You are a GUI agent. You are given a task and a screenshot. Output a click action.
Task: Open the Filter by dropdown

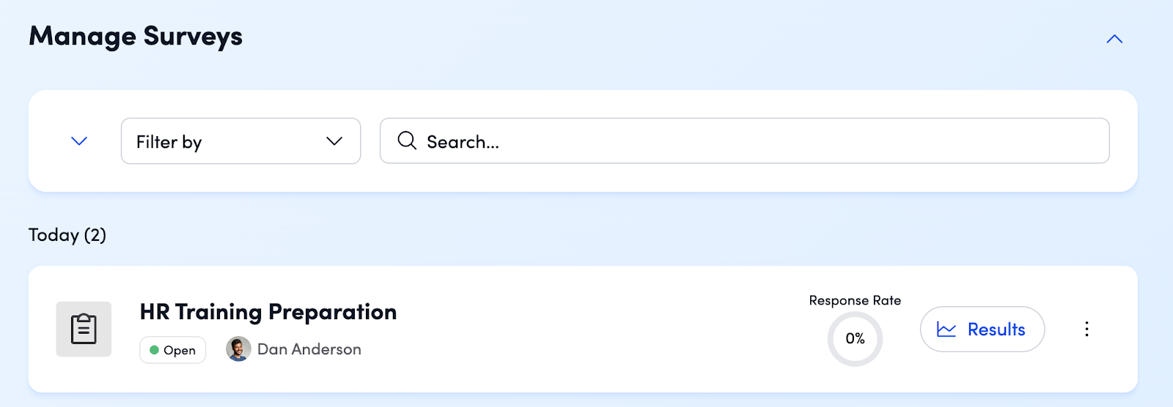(240, 141)
